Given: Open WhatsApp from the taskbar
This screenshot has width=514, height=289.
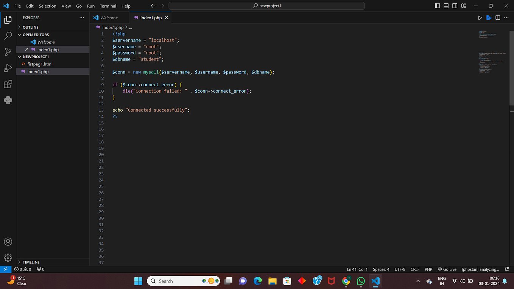Looking at the screenshot, I should [360, 281].
